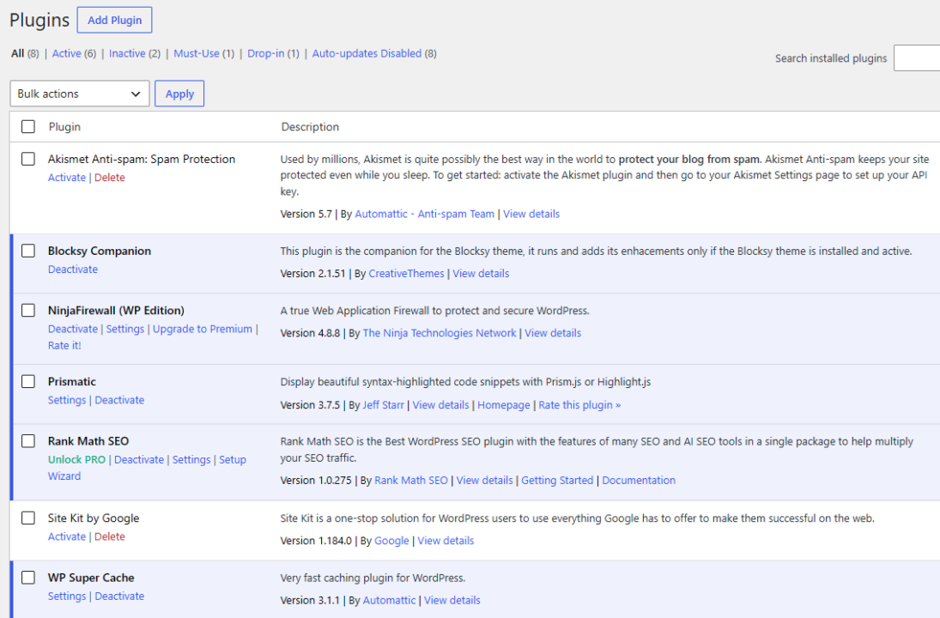The image size is (940, 618).
Task: Click Unlock PRO for Rank Math
Action: [x=76, y=460]
